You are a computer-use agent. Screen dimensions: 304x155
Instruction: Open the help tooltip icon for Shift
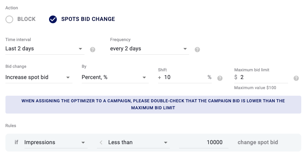pyautogui.click(x=220, y=78)
